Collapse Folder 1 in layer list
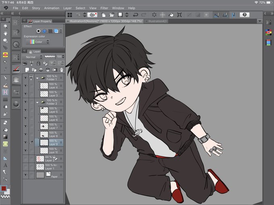 37,78
